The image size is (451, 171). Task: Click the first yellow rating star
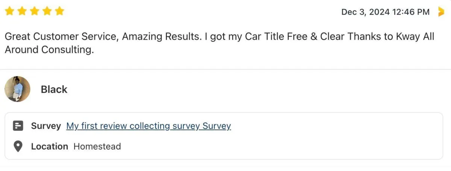9,11
